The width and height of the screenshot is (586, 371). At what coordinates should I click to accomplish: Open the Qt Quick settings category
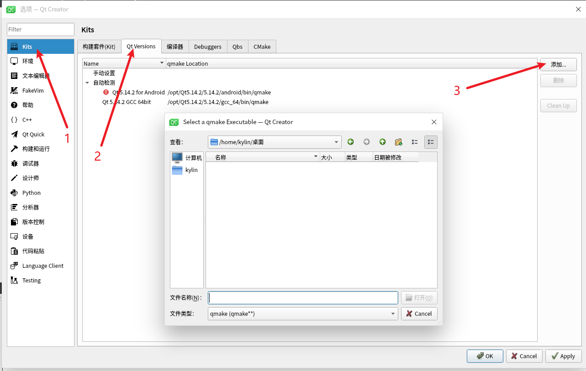(x=41, y=134)
